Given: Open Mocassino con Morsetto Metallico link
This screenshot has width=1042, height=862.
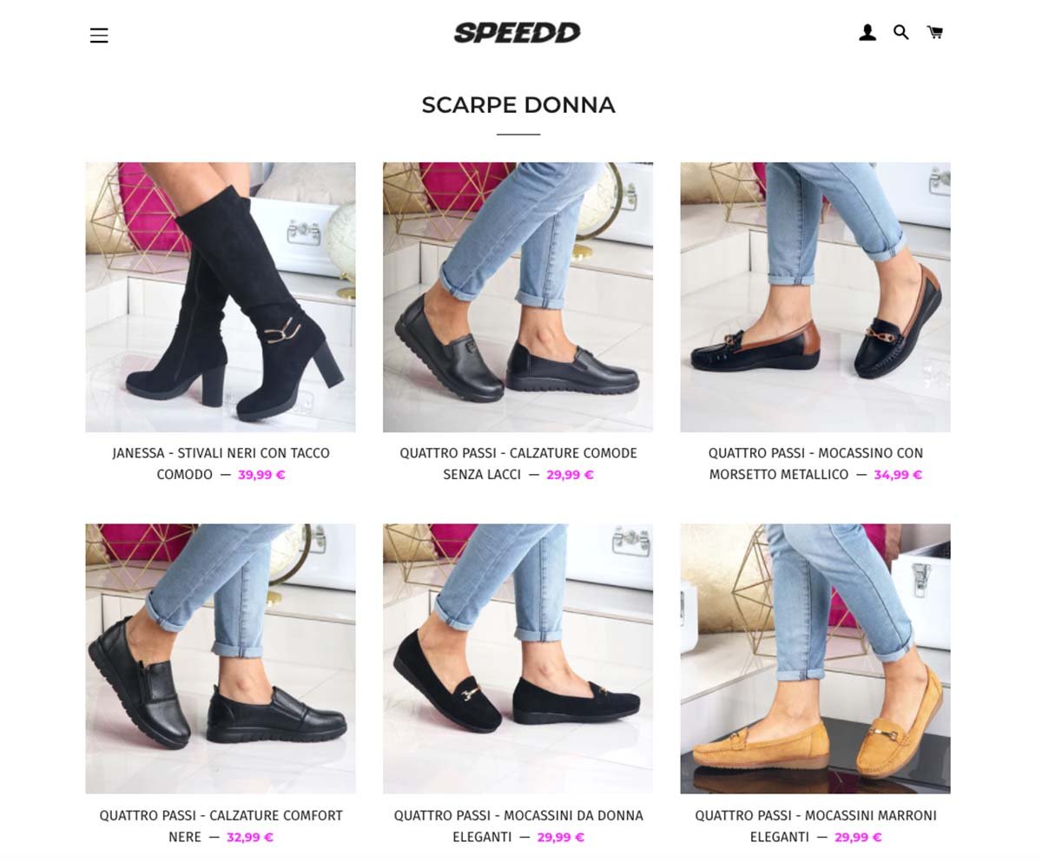Looking at the screenshot, I should (815, 464).
